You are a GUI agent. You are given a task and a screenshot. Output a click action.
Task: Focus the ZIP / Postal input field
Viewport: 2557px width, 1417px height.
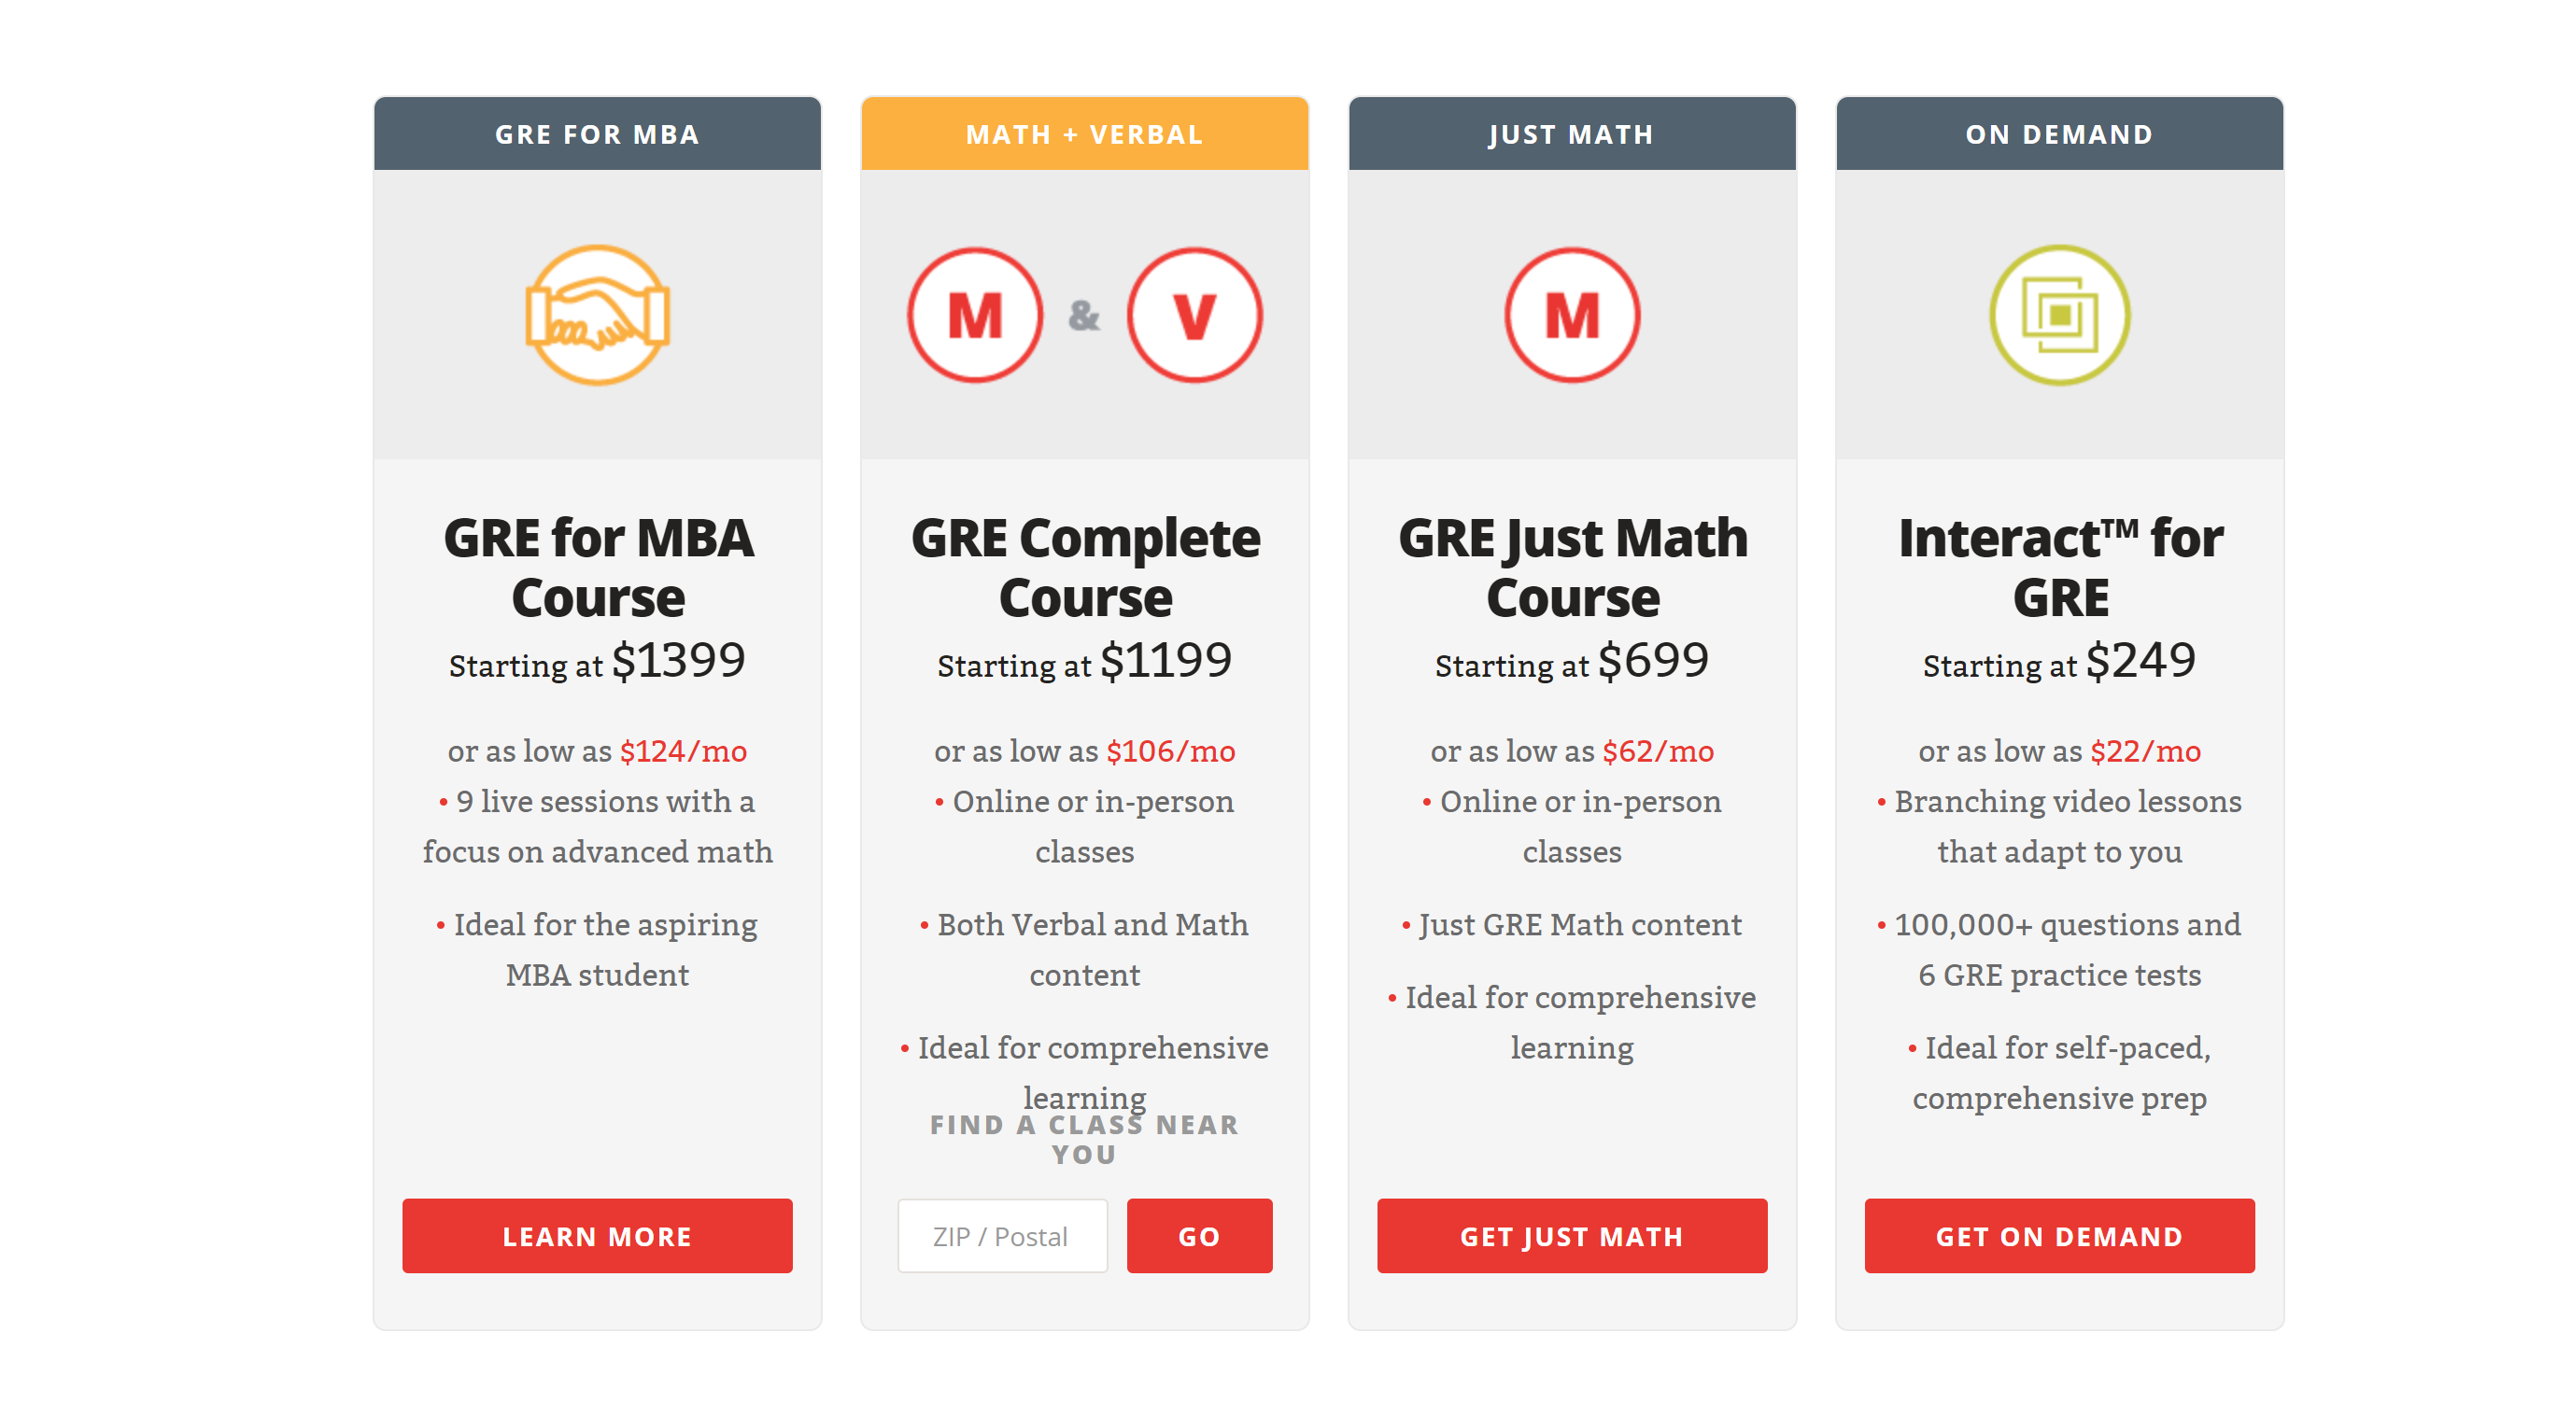(1001, 1235)
